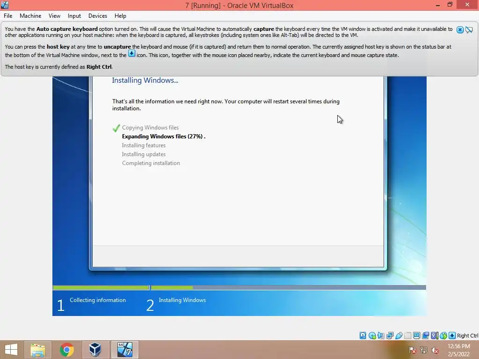
Task: Open the Devices menu
Action: click(98, 16)
